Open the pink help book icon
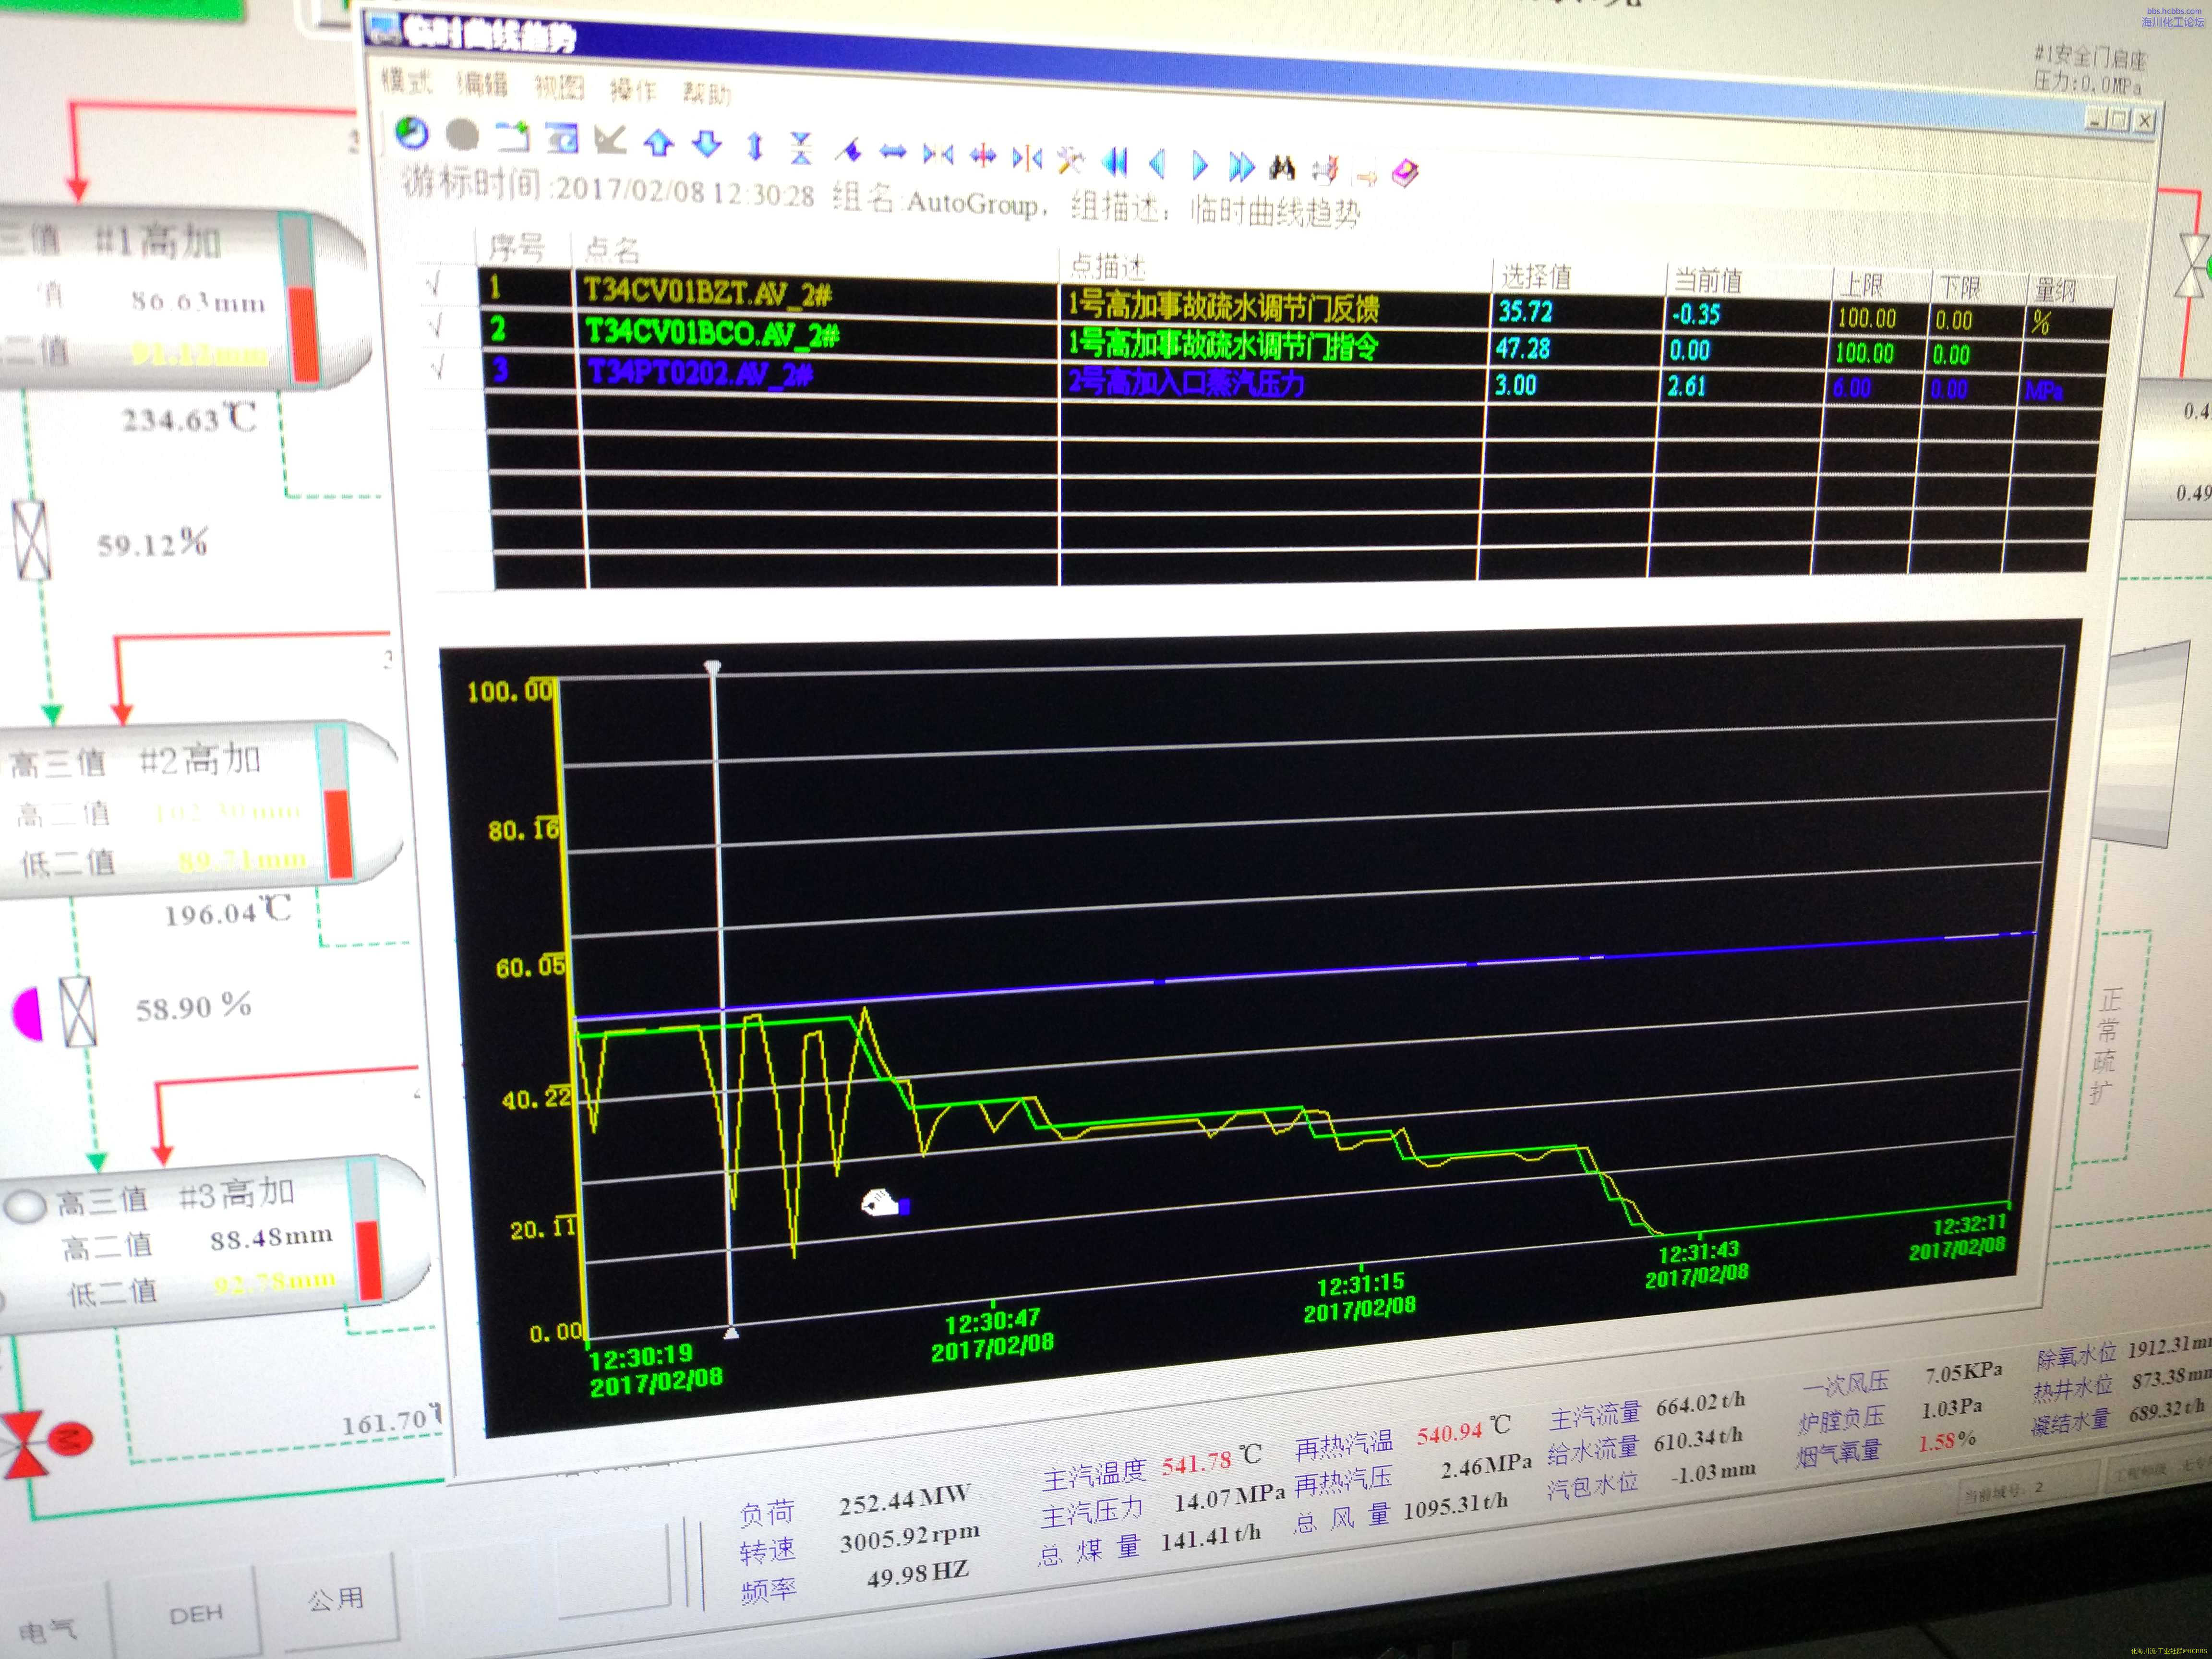The height and width of the screenshot is (1659, 2212). (x=1405, y=174)
